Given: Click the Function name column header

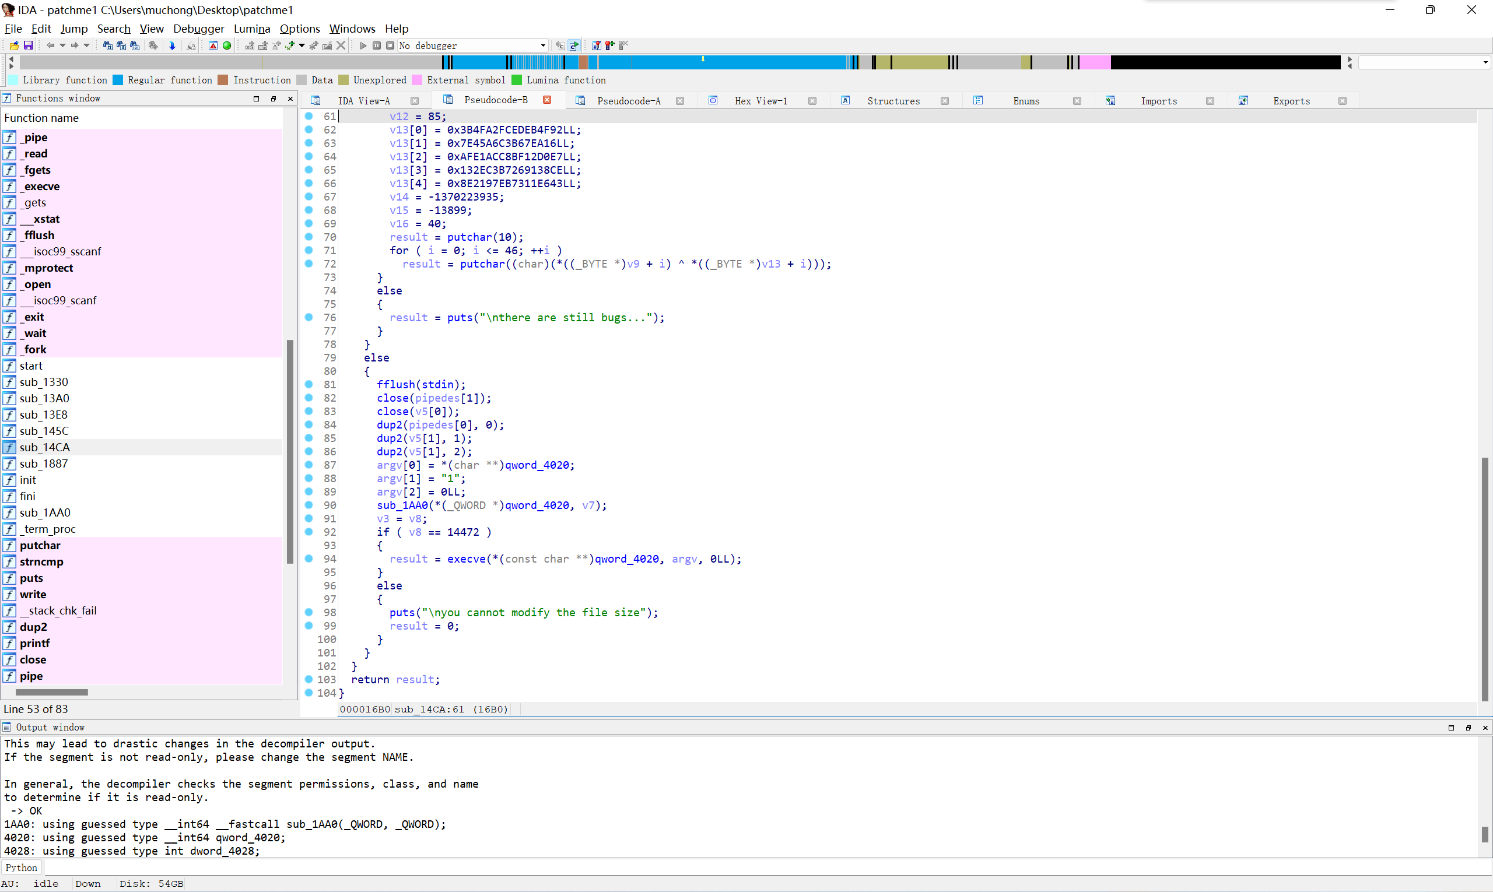Looking at the screenshot, I should [142, 118].
